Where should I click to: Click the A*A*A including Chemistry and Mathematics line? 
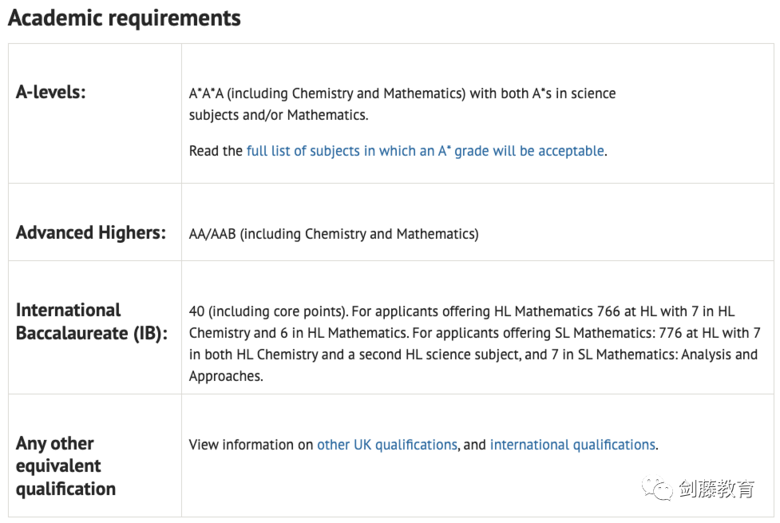click(402, 93)
